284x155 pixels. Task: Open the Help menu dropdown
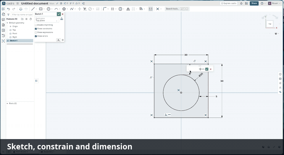click(263, 4)
